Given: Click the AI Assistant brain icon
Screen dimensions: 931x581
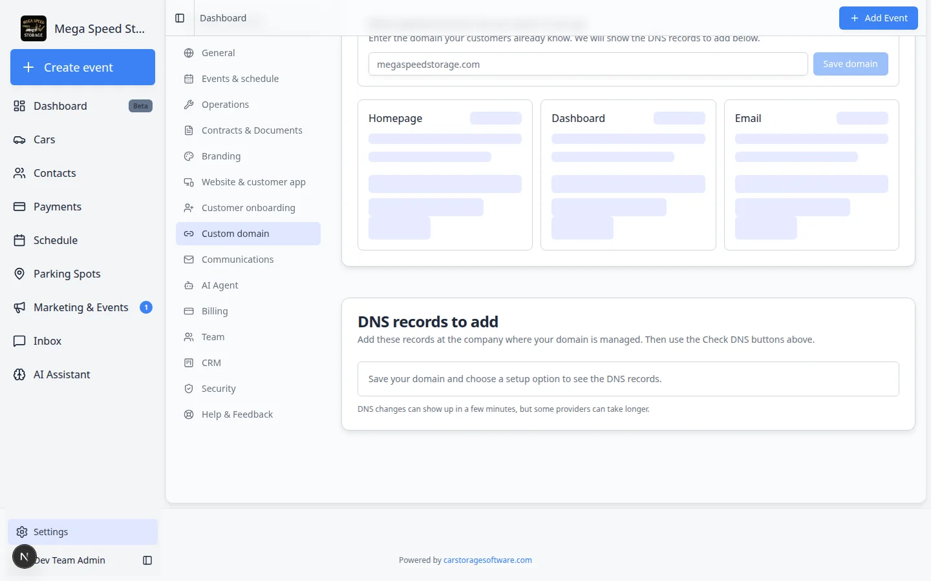Looking at the screenshot, I should 19,374.
